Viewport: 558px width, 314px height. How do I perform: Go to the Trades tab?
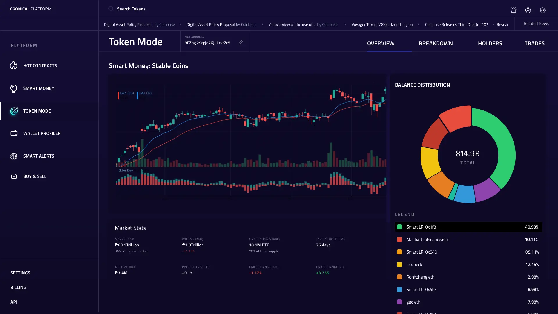tap(534, 43)
